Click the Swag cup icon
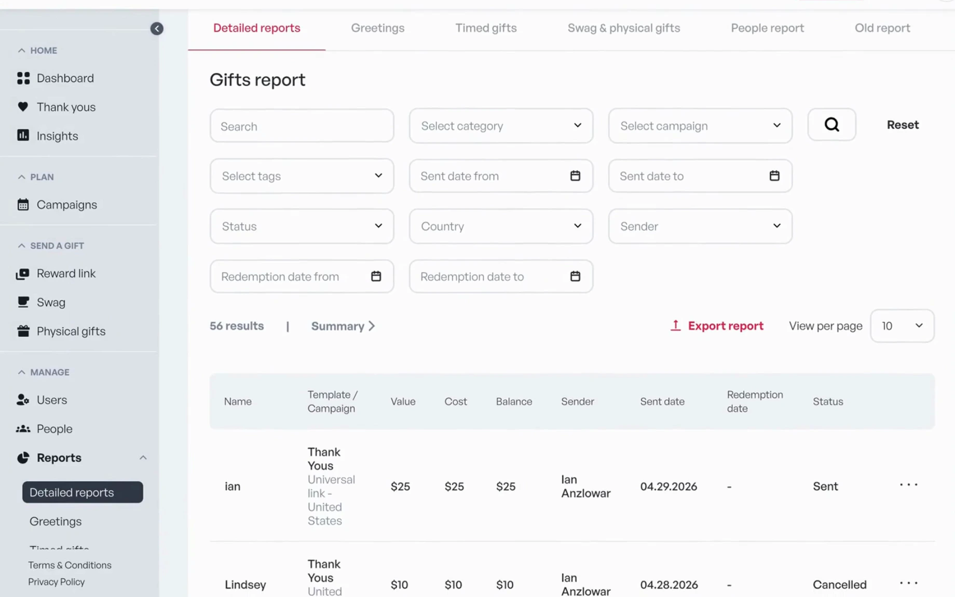This screenshot has width=955, height=597. 23,302
